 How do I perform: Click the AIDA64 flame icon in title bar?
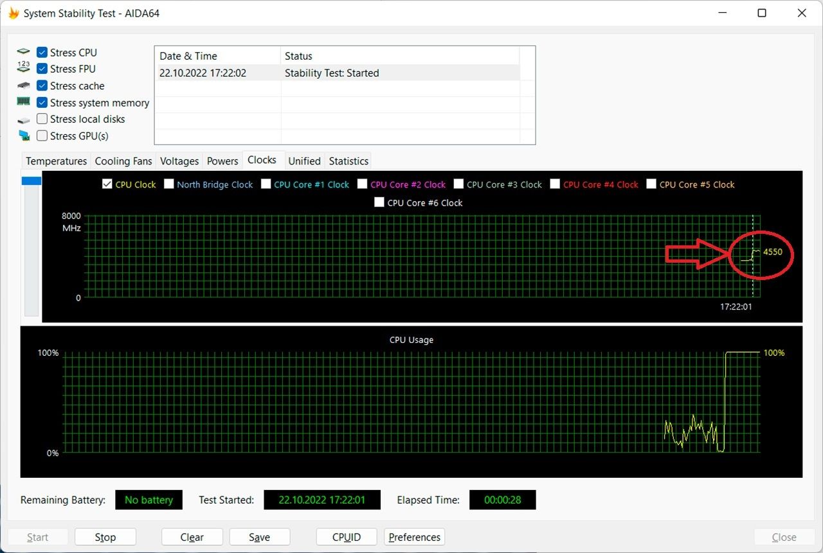[13, 13]
